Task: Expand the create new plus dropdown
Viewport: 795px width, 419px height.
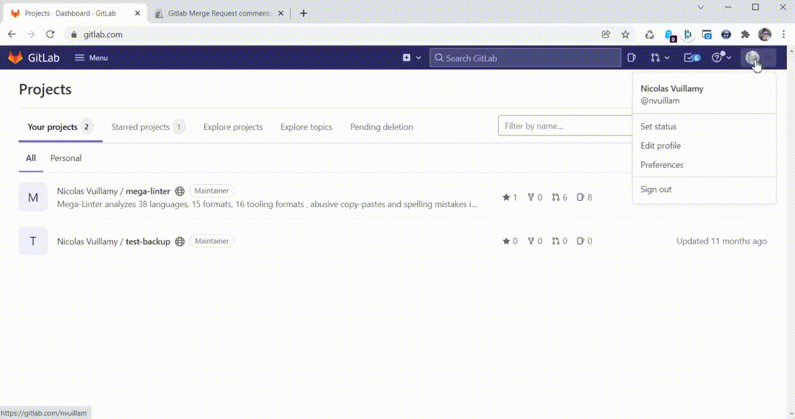Action: (x=412, y=58)
